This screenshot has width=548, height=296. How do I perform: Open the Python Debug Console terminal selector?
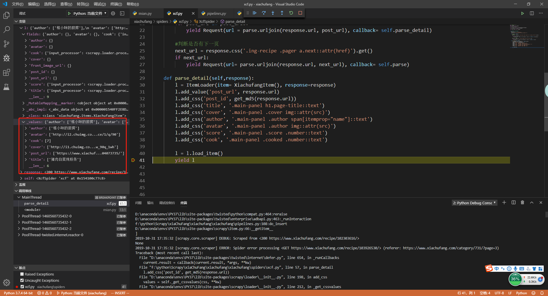474,203
